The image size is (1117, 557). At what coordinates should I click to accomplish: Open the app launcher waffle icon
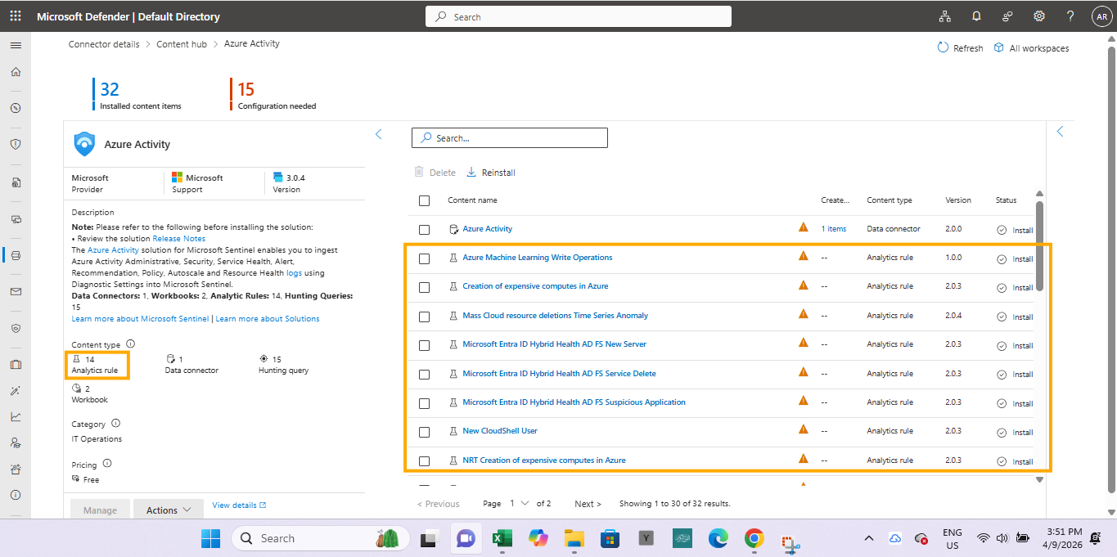click(16, 16)
